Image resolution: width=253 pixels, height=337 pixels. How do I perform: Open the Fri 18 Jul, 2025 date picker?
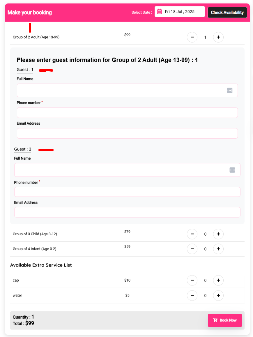pos(180,12)
